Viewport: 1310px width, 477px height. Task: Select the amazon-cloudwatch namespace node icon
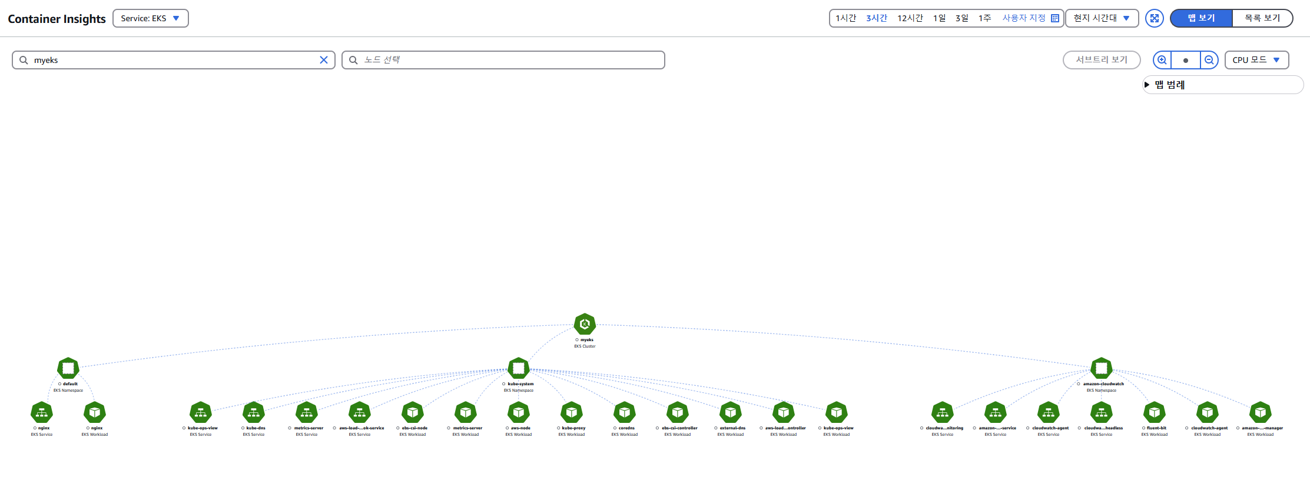(1102, 368)
